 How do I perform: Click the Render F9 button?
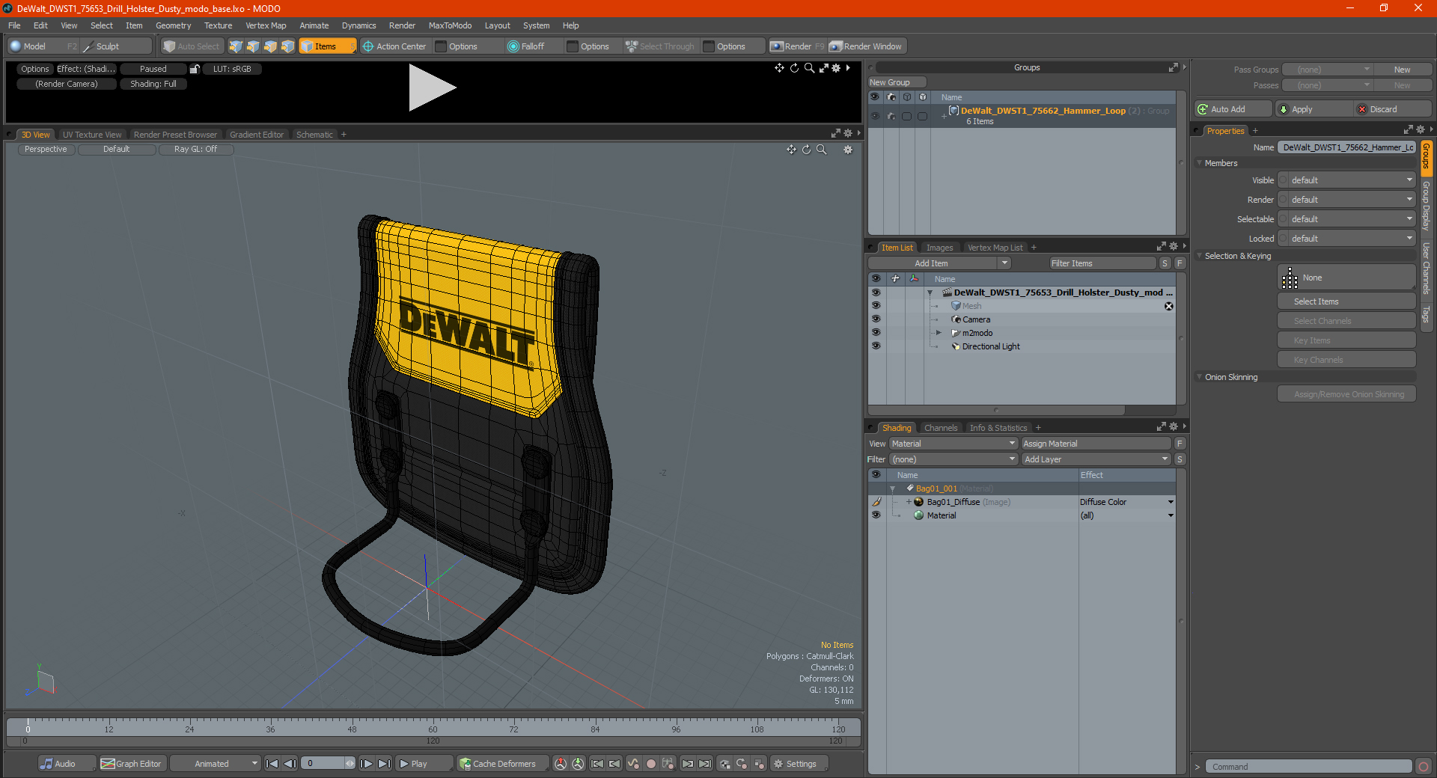coord(797,46)
